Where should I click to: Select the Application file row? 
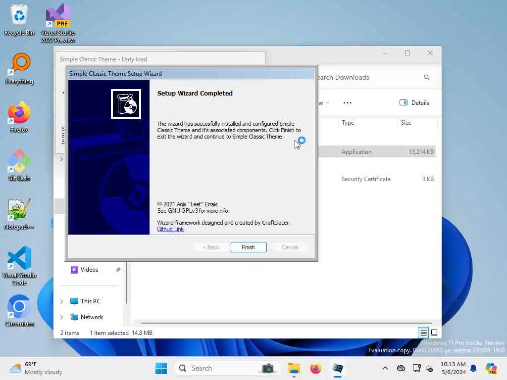coord(377,152)
